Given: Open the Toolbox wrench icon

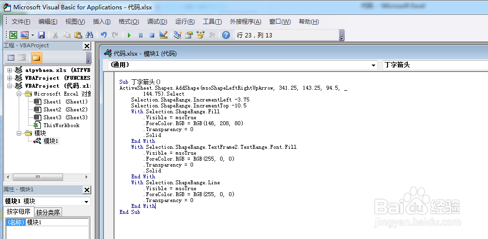Looking at the screenshot, I should (x=212, y=35).
